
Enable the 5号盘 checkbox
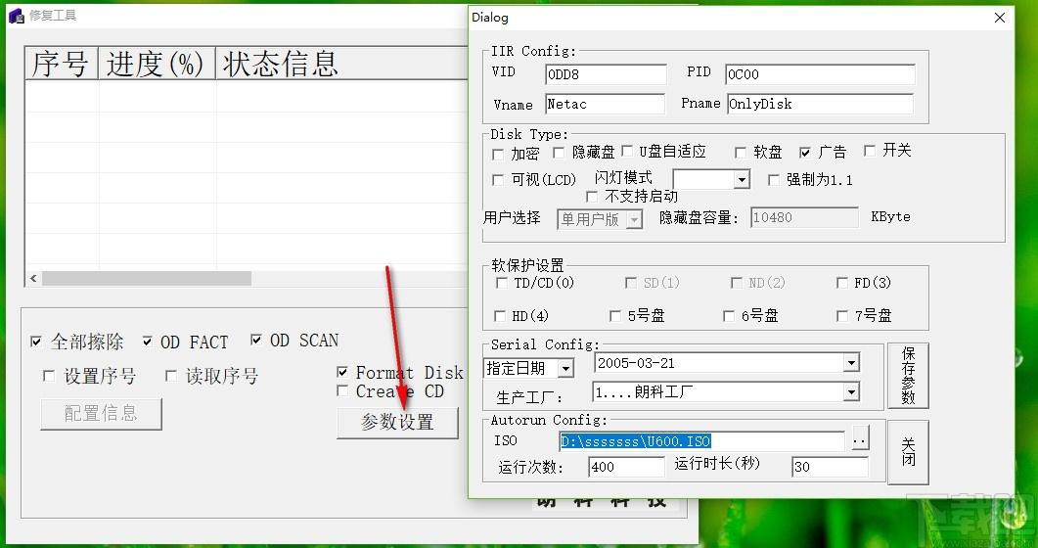pyautogui.click(x=615, y=316)
